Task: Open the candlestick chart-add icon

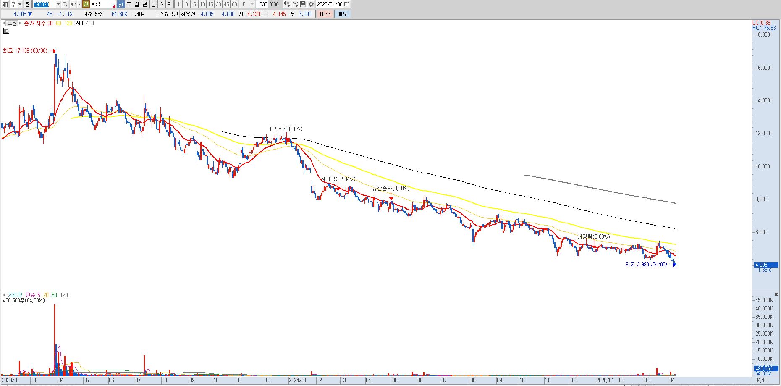Action: pyautogui.click(x=287, y=4)
